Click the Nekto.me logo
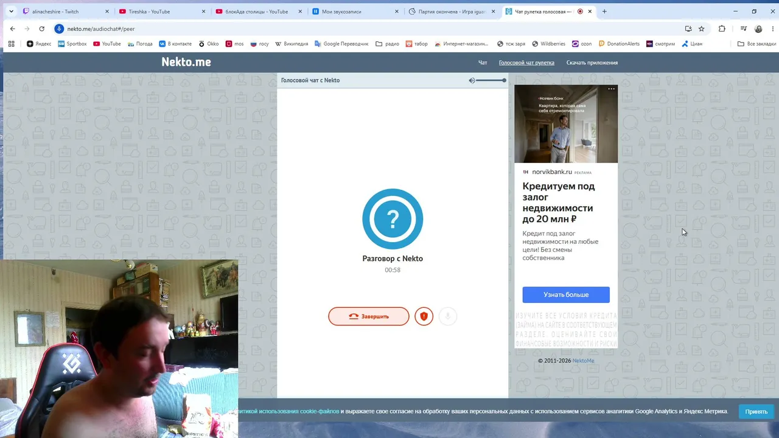This screenshot has width=779, height=438. [186, 62]
